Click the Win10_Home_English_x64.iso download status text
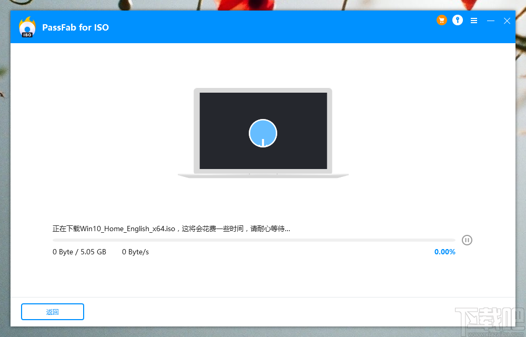This screenshot has height=337, width=526. click(x=171, y=229)
